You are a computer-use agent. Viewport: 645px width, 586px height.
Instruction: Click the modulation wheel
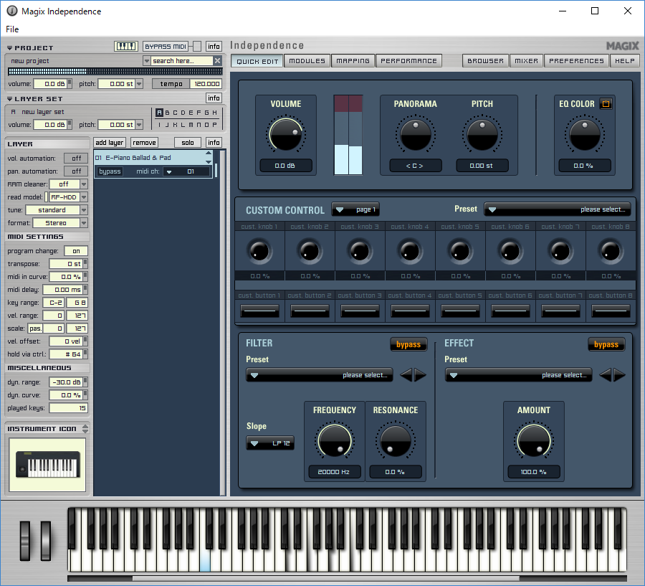(x=46, y=541)
